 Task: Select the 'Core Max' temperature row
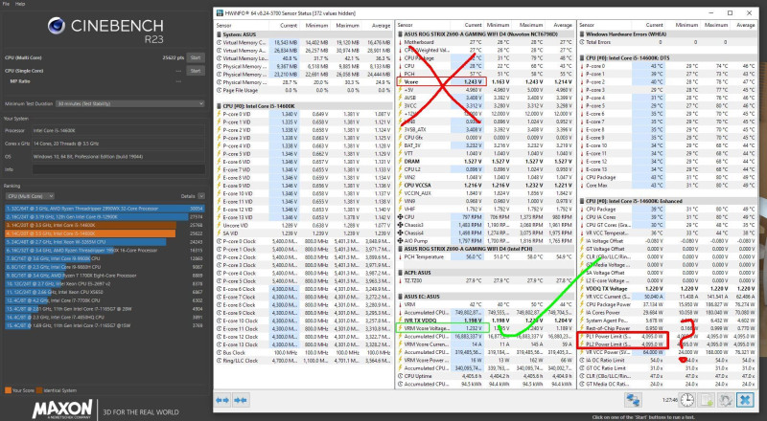(x=667, y=185)
